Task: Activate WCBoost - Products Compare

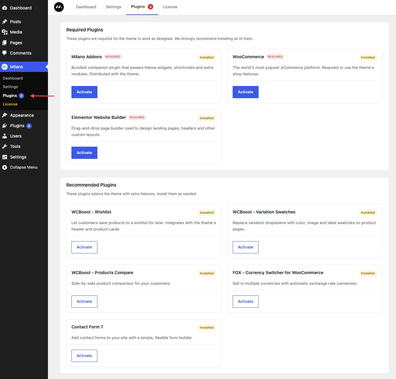Action: 84,302
